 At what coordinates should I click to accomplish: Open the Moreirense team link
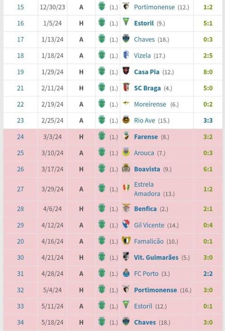[150, 105]
